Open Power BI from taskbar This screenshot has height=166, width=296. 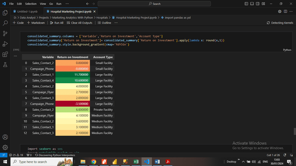[x=115, y=161]
